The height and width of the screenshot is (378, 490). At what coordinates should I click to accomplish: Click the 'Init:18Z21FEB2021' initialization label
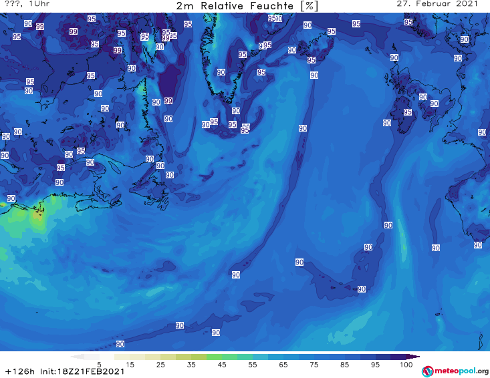point(82,371)
